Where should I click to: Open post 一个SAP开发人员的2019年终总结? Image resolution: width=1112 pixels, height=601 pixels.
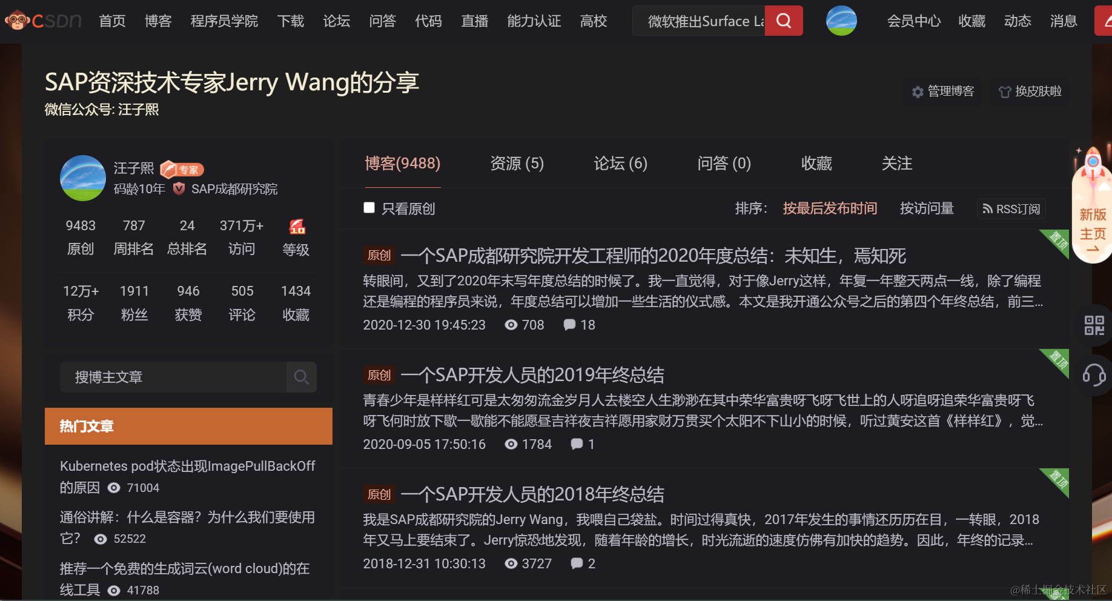[x=532, y=375]
